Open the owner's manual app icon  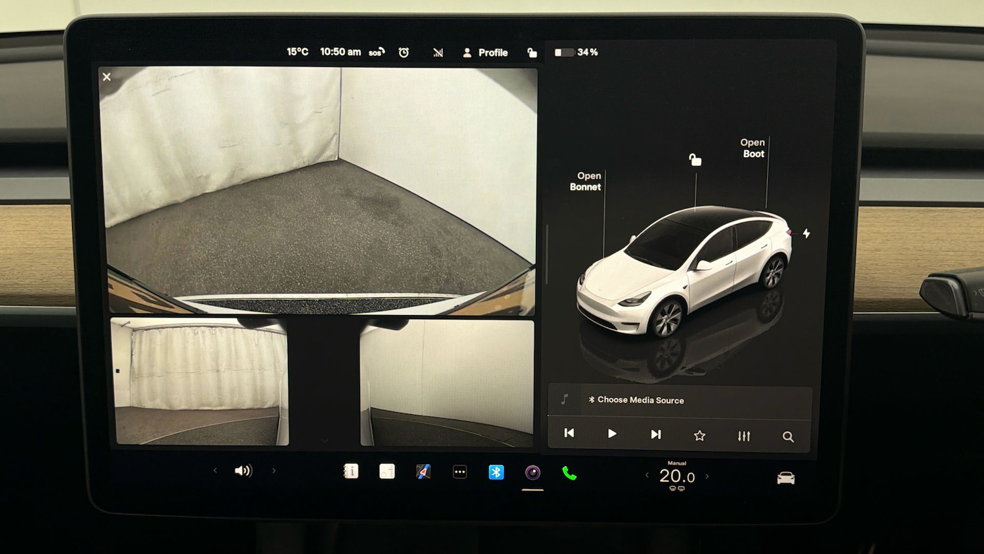tap(351, 471)
